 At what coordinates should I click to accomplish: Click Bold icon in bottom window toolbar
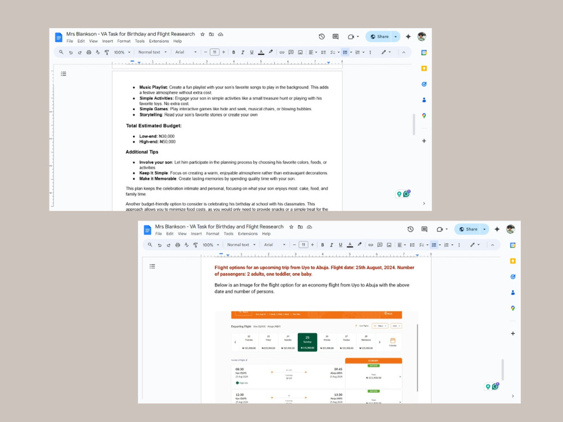tap(323, 245)
